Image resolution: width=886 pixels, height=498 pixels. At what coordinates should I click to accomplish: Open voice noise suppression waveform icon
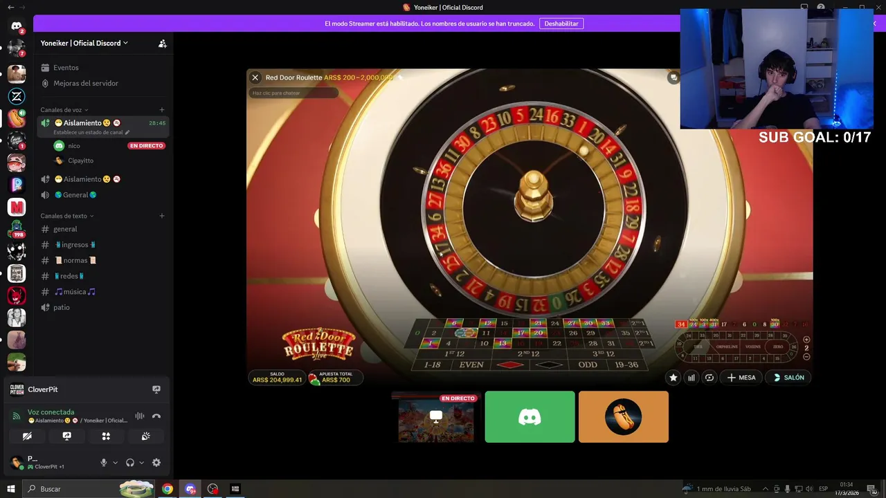coord(140,416)
